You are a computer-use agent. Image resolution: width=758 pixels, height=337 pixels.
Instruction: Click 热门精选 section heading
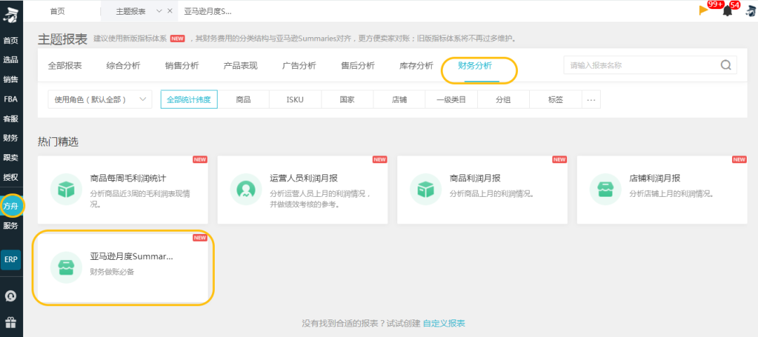tap(58, 142)
